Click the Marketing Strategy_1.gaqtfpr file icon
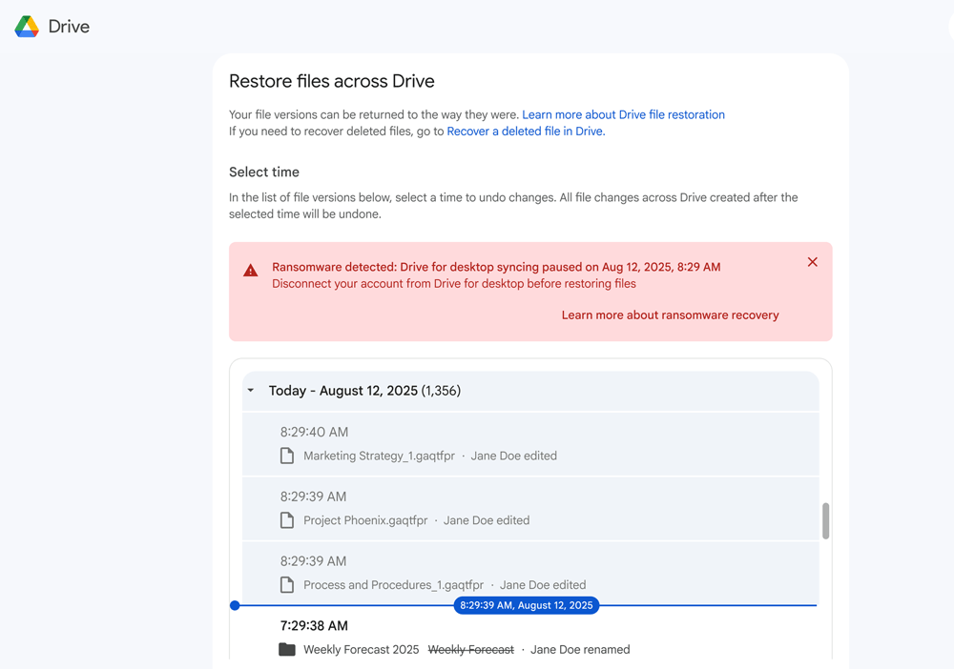Image resolution: width=954 pixels, height=669 pixels. pyautogui.click(x=287, y=456)
